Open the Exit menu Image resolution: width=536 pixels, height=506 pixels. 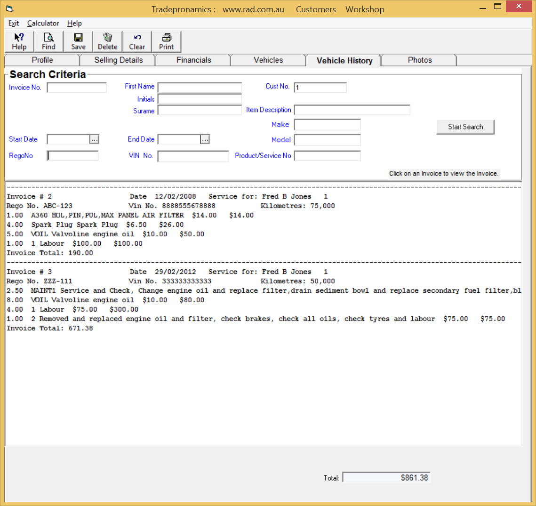(x=14, y=23)
